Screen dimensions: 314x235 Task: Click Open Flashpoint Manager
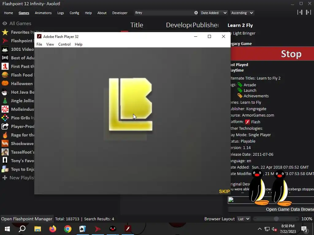pos(27,219)
